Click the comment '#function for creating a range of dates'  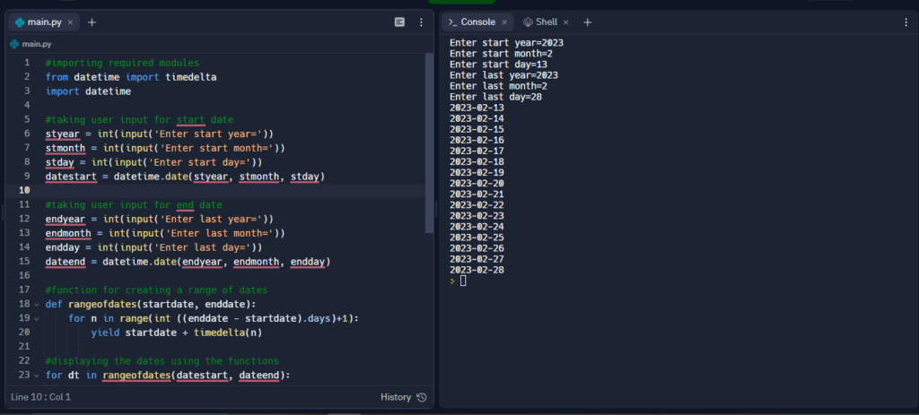click(156, 290)
